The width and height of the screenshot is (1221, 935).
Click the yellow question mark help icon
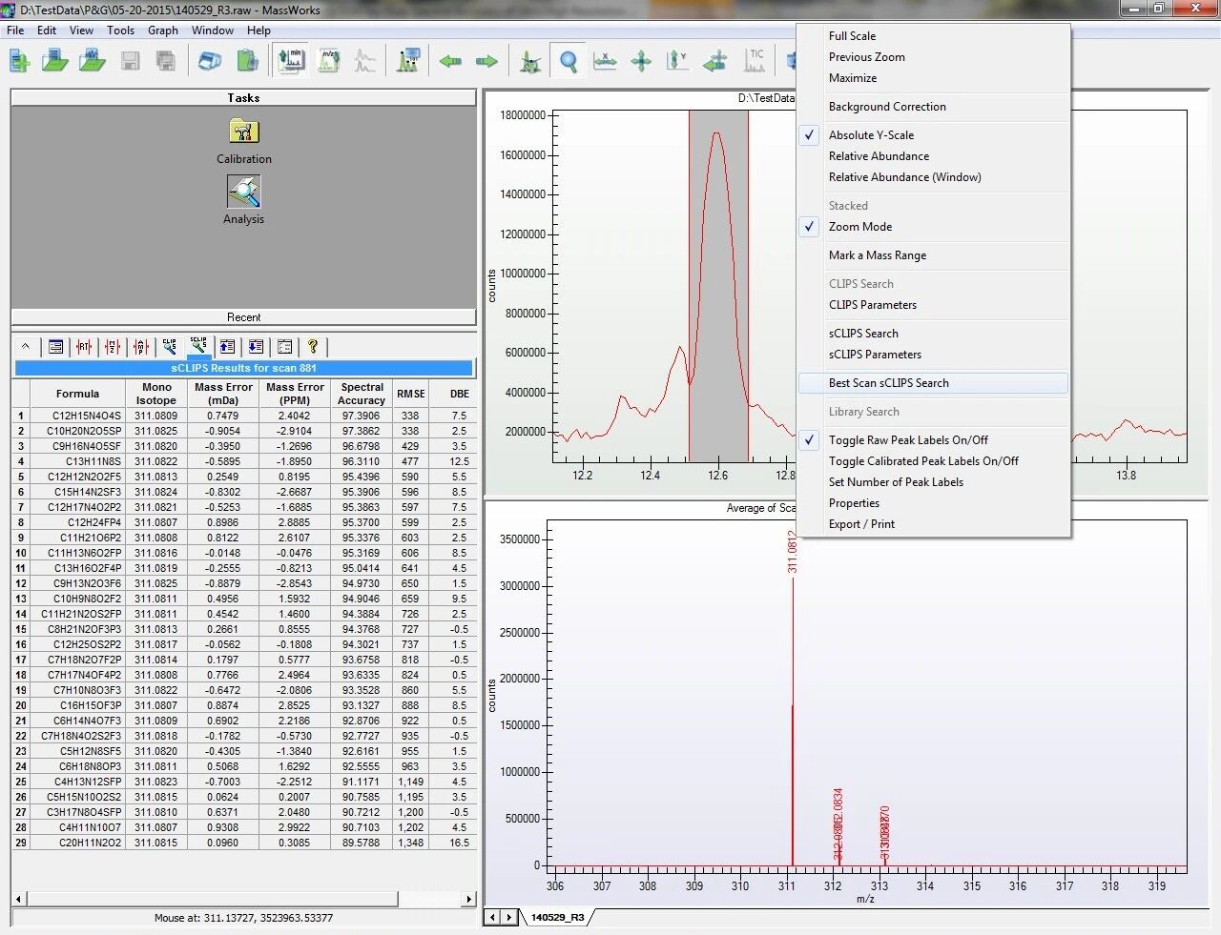(312, 347)
